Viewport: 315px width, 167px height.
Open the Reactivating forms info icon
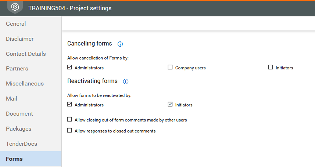coord(126,81)
